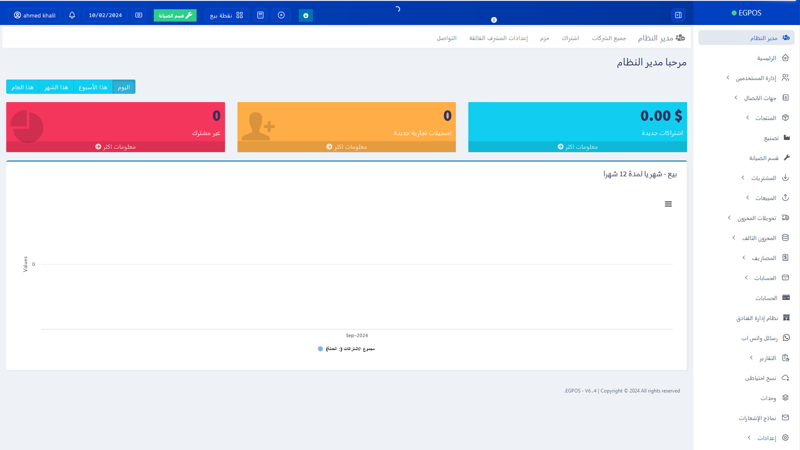The width and height of the screenshot is (800, 450).
Task: Expand المبيعات chevron
Action: click(x=747, y=197)
